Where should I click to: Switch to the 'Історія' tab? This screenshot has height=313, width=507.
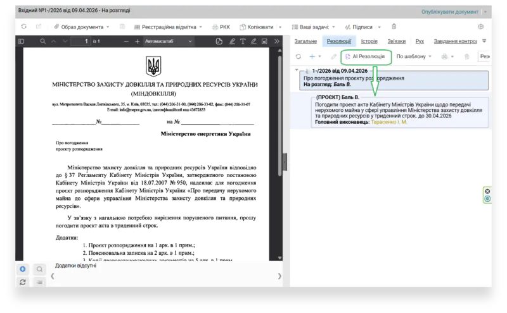click(369, 41)
